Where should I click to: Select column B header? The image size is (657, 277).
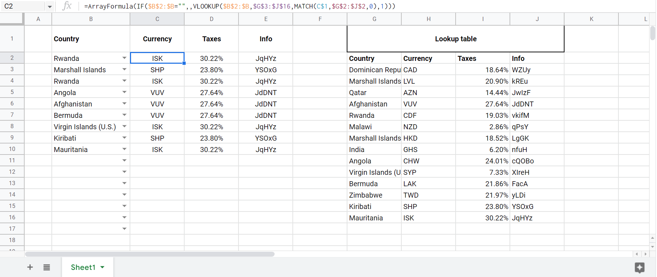pos(91,19)
